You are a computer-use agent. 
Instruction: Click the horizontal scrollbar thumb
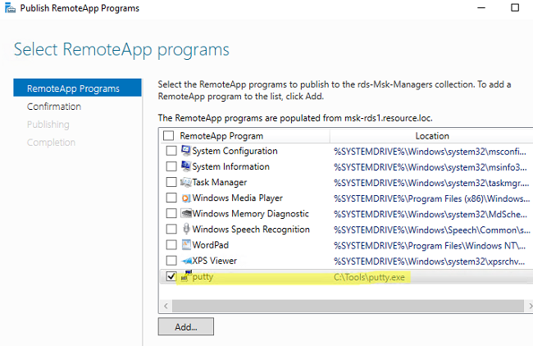coord(348,306)
